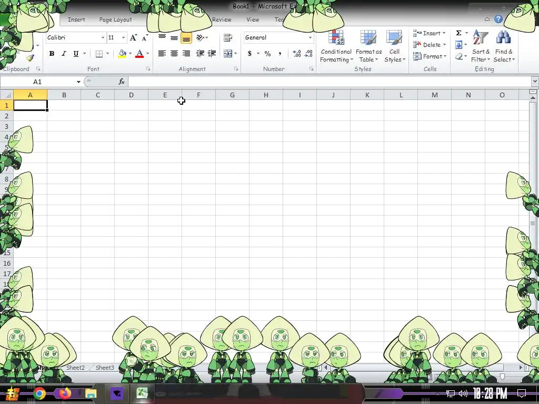
Task: Toggle Underline formatting
Action: (76, 54)
